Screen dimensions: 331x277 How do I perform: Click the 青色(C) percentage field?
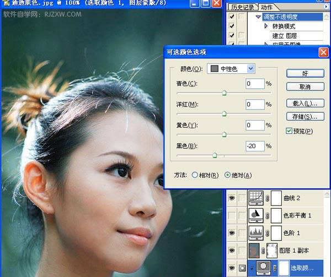255,84
